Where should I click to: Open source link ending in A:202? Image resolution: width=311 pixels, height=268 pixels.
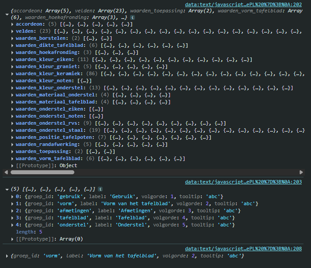[243, 4]
